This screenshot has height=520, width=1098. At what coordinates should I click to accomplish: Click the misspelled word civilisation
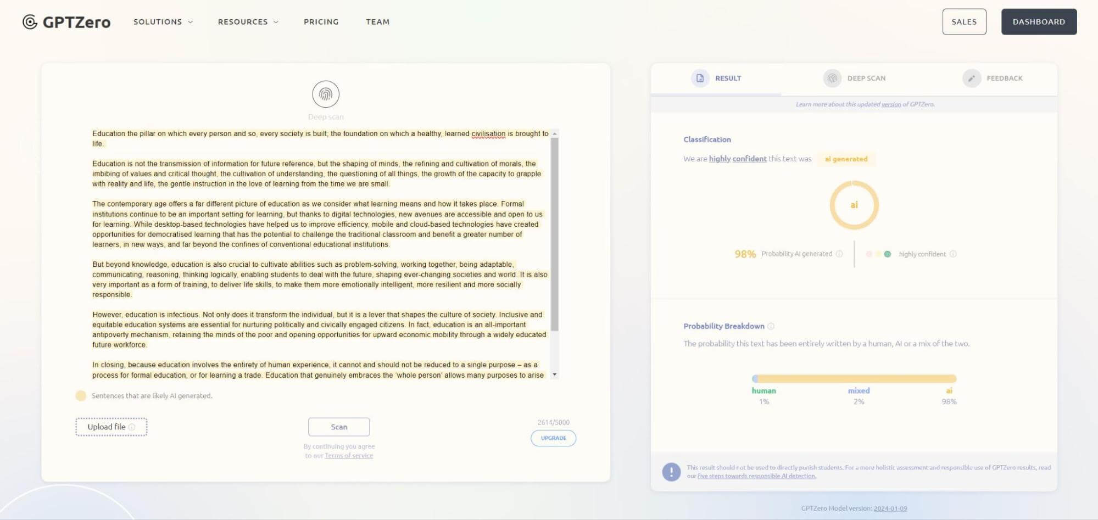click(x=488, y=133)
